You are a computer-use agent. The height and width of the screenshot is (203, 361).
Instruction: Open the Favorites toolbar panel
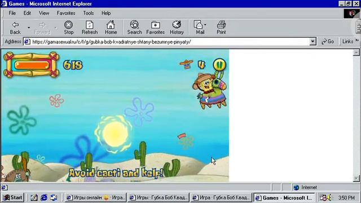156,28
